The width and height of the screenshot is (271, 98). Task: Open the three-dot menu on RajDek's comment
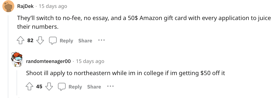101,40
